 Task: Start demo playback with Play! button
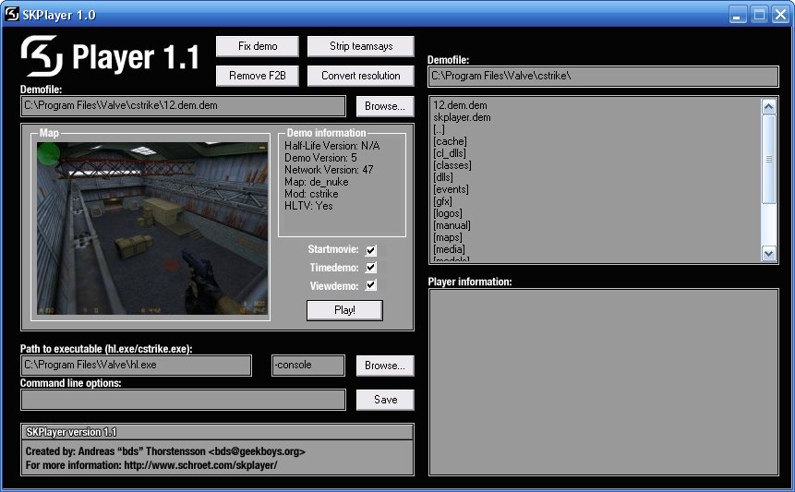[x=344, y=310]
